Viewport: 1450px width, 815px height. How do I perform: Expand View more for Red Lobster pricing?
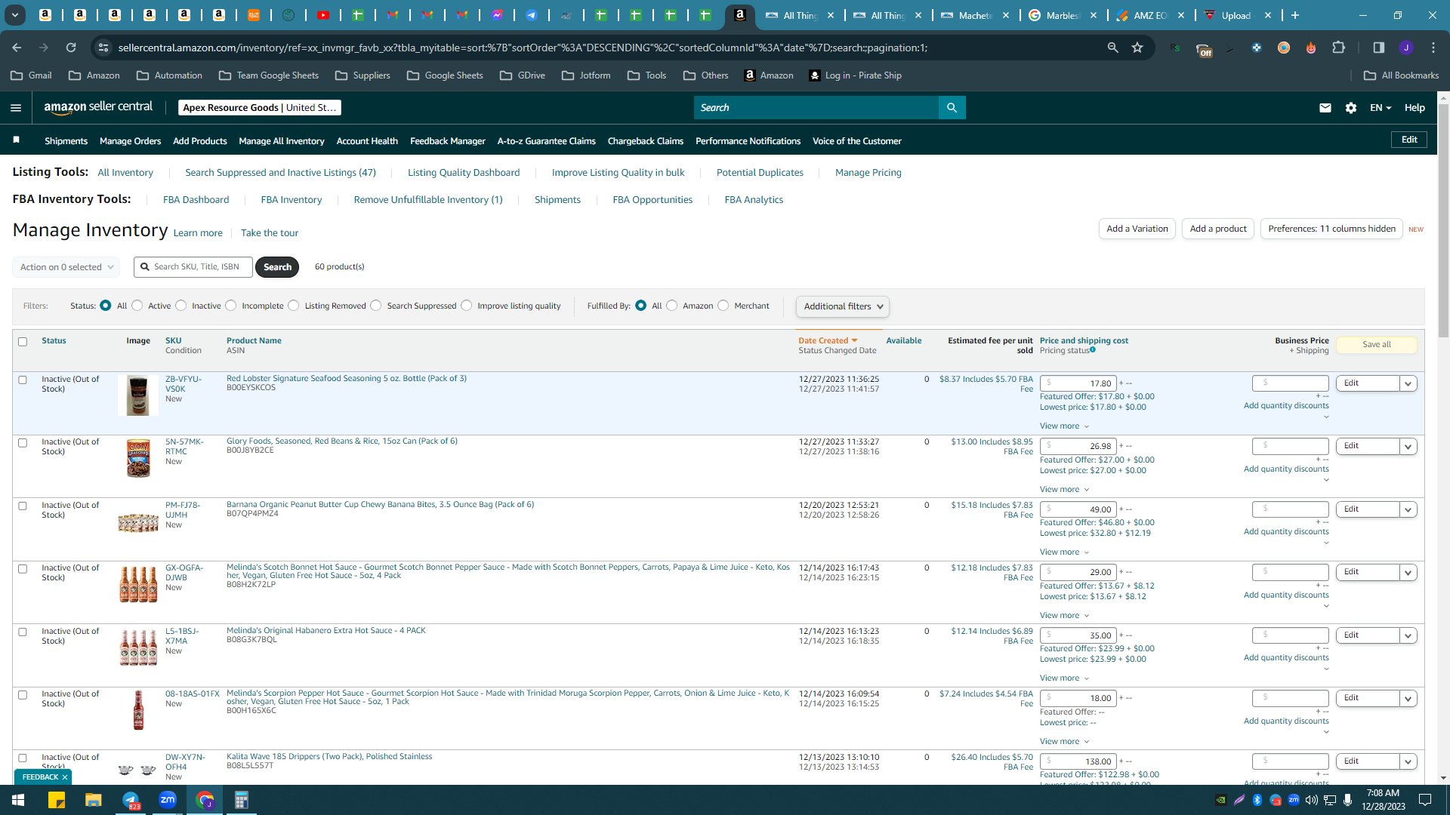[x=1064, y=426]
